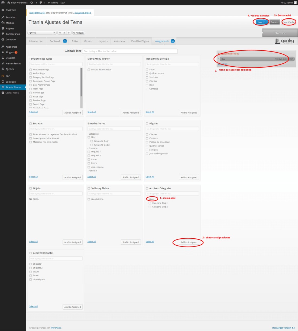Open Páginas icon in sidebar
Screen dimensions: 298x331
(3, 28)
